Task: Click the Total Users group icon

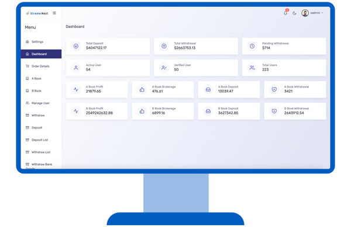Action: (x=252, y=68)
